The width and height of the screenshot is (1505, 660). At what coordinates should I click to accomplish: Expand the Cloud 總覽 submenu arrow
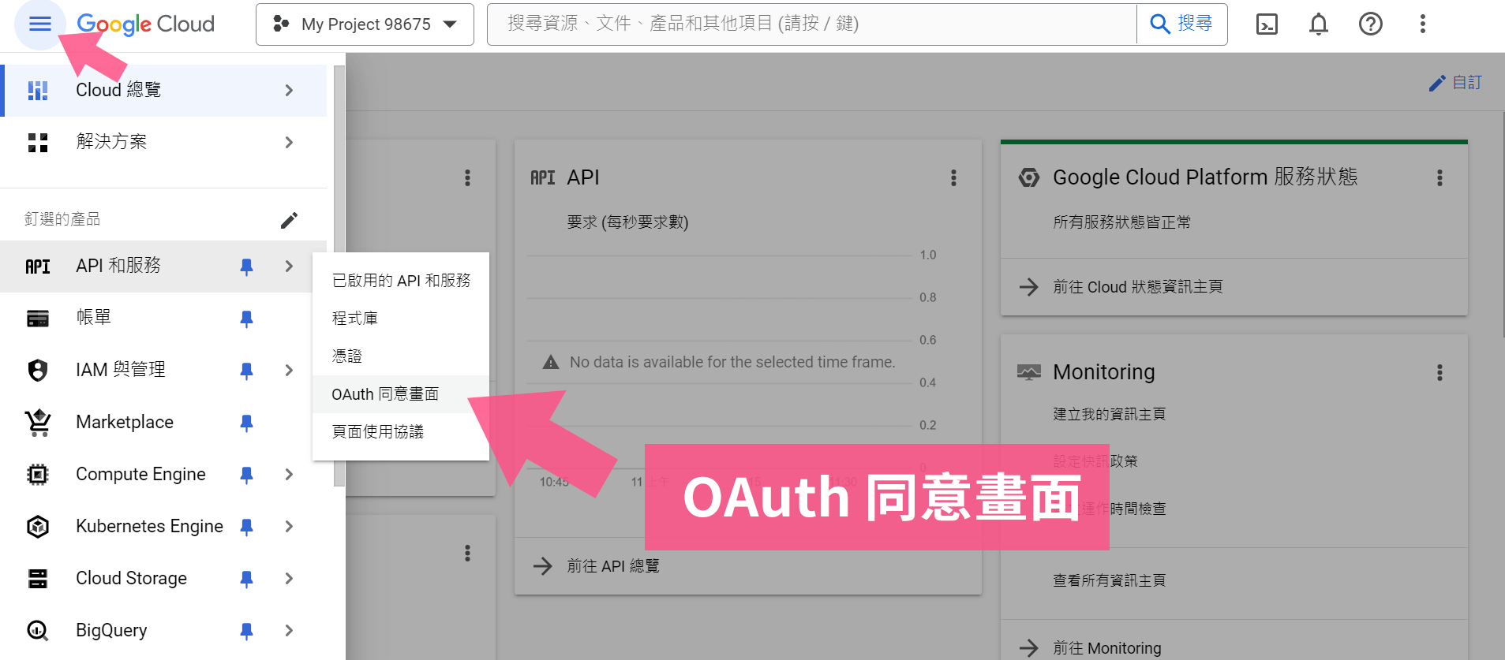tap(289, 91)
